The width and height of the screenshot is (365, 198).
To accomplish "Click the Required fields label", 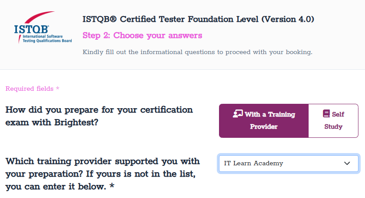I will click(x=30, y=89).
